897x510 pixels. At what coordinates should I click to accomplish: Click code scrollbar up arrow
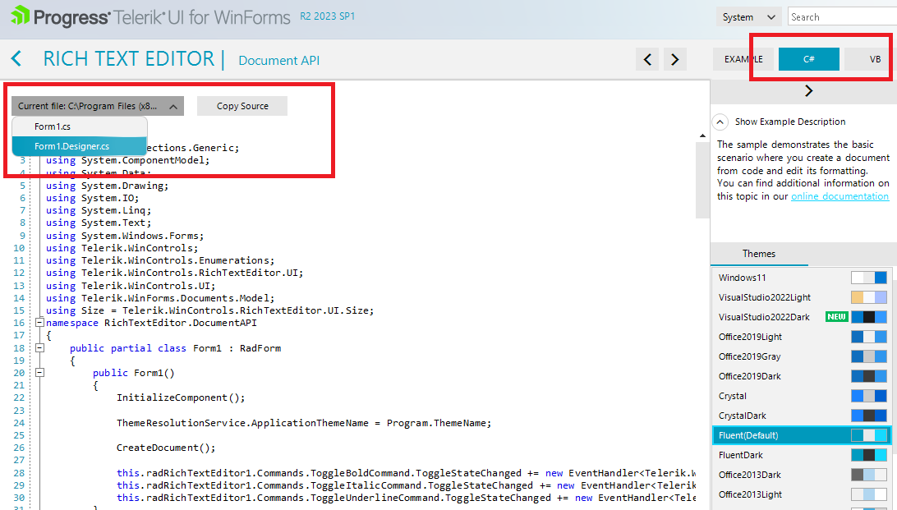coord(702,136)
